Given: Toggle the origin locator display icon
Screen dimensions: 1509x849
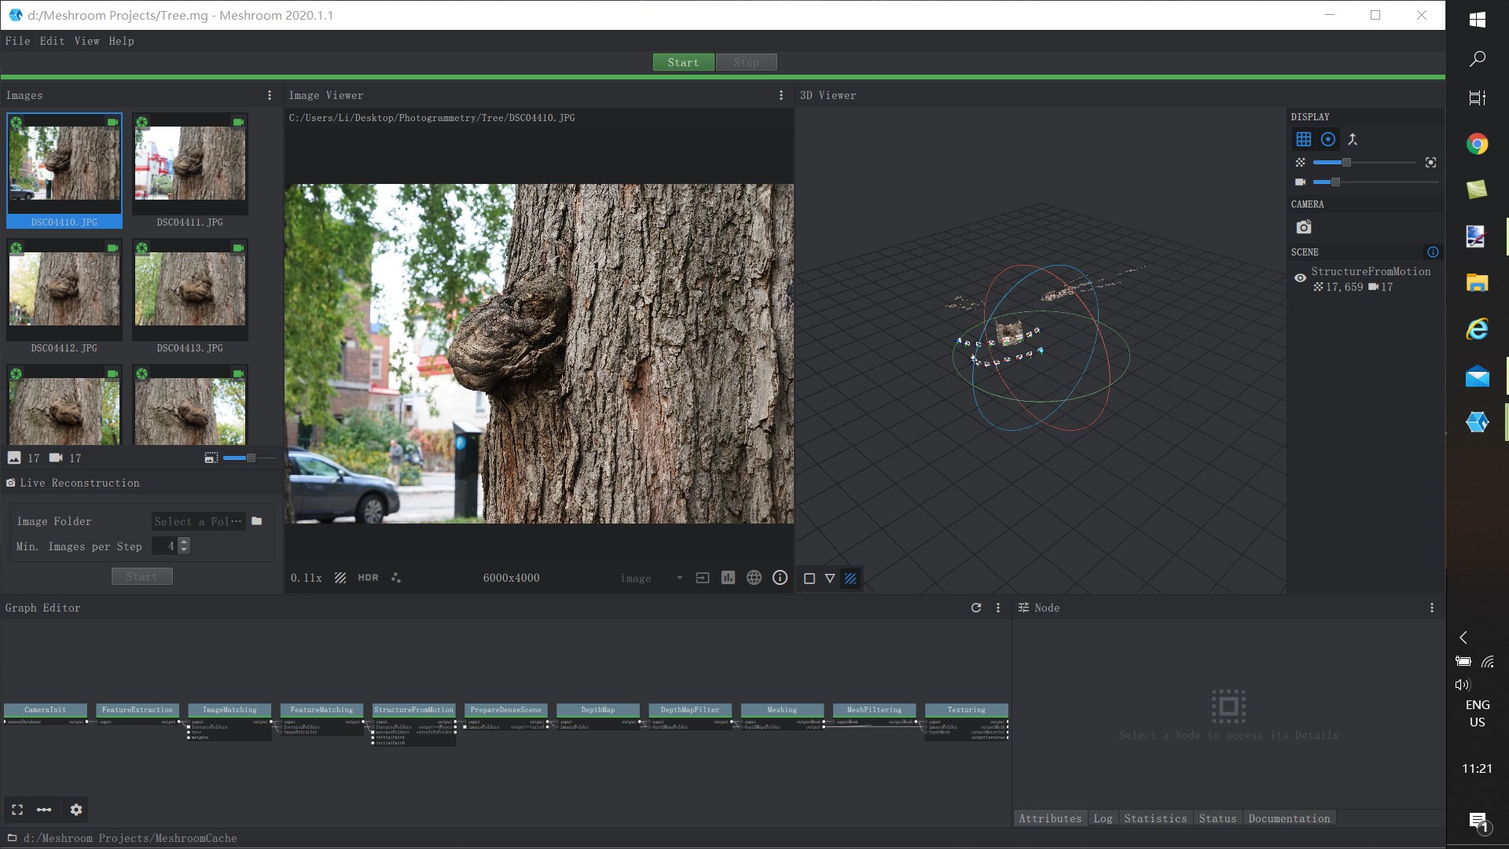Looking at the screenshot, I should (1353, 139).
